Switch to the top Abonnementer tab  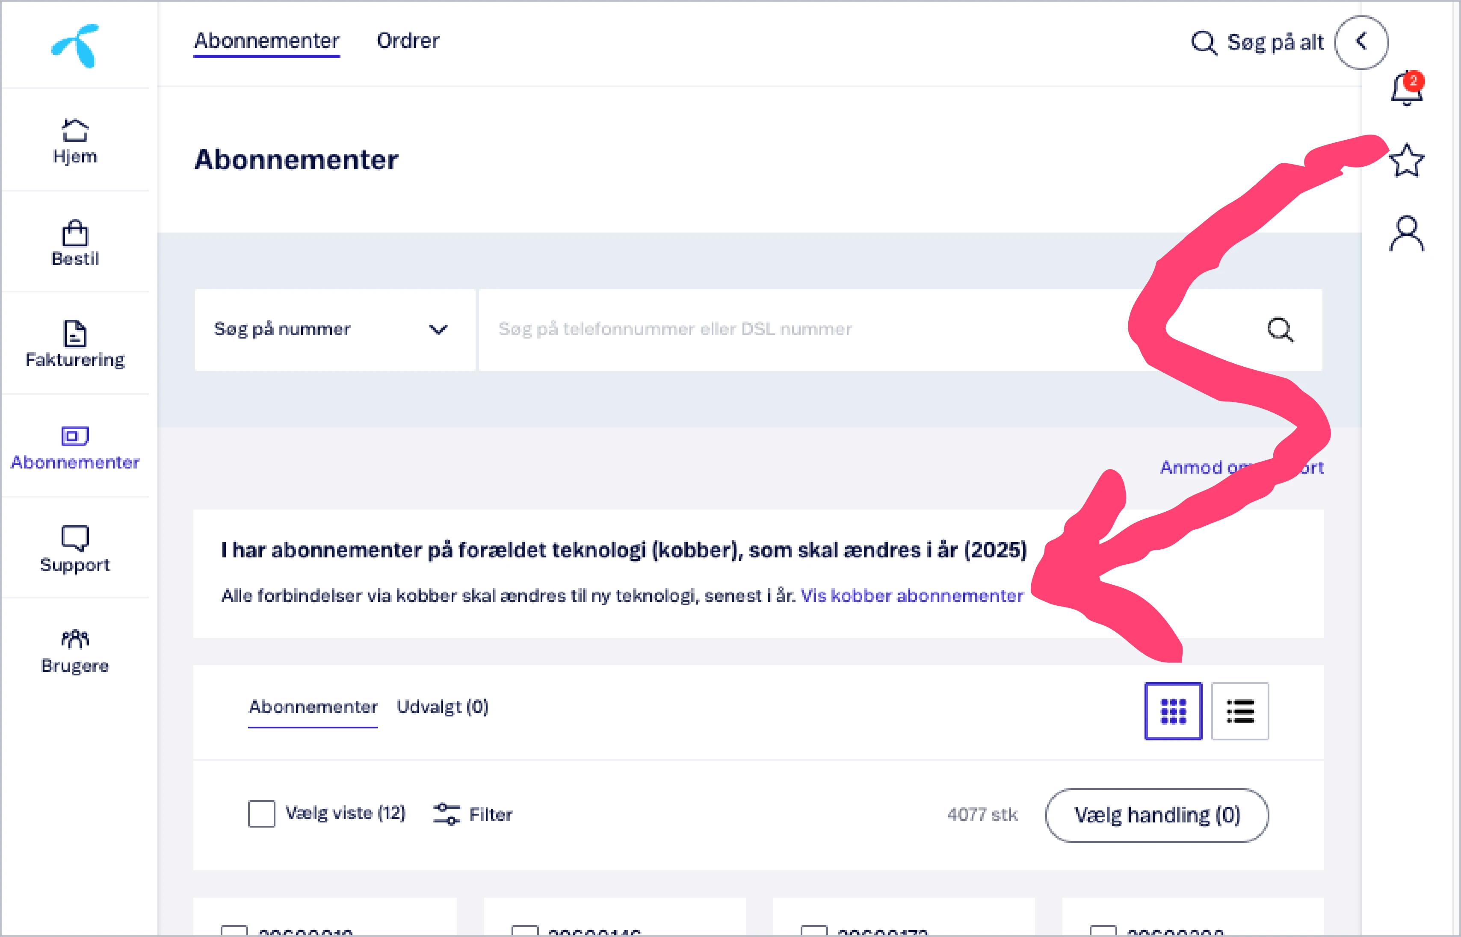pyautogui.click(x=266, y=41)
